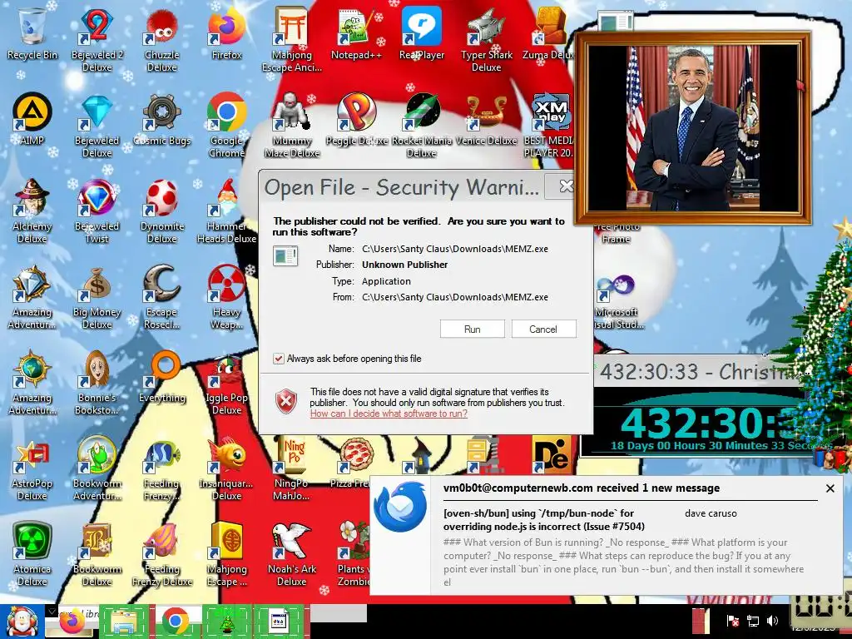This screenshot has height=639, width=852.
Task: Open the Action Center flag tray icon
Action: tap(733, 621)
